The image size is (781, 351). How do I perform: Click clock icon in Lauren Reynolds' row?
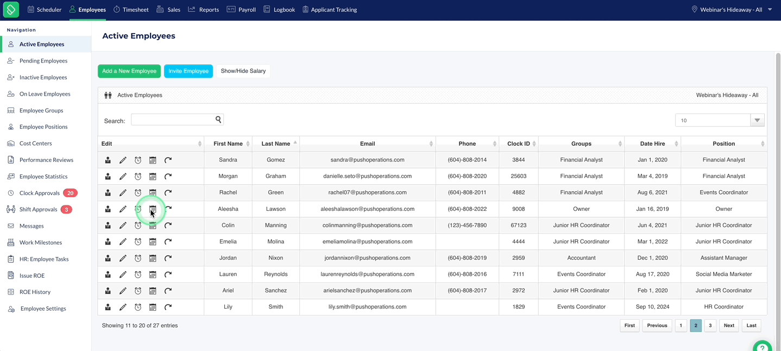click(x=138, y=274)
